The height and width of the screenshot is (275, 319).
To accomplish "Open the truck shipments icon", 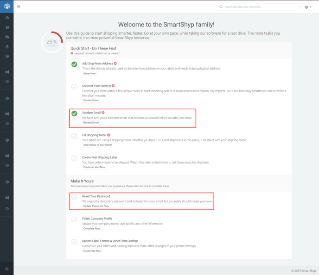I will click(7, 37).
